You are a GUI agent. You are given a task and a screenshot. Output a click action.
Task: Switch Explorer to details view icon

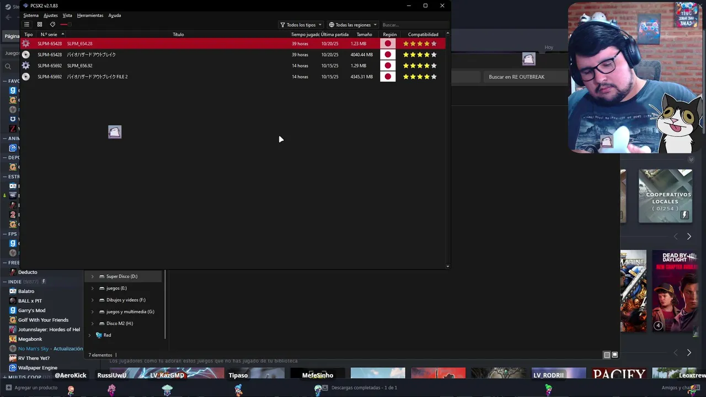[607, 355]
